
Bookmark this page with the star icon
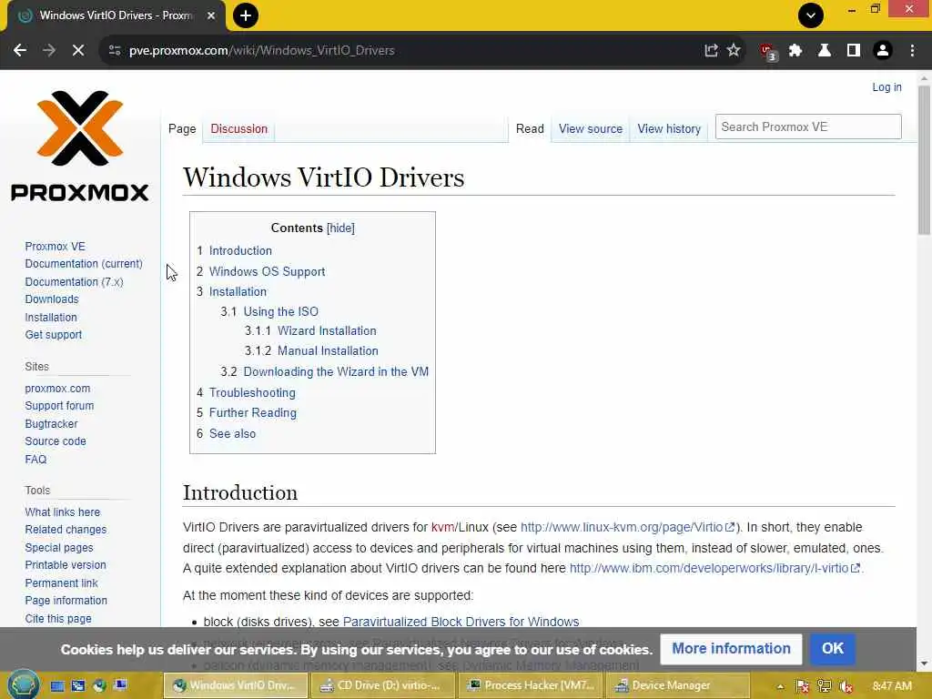[734, 51]
